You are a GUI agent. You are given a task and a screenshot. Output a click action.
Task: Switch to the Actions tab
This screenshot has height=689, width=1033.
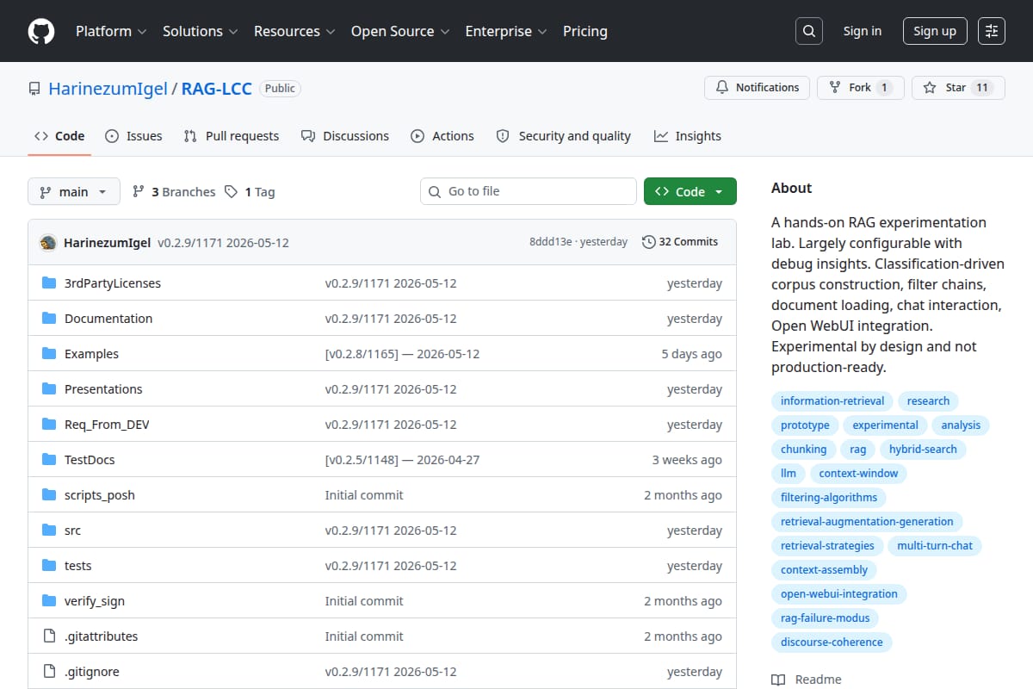(x=442, y=136)
